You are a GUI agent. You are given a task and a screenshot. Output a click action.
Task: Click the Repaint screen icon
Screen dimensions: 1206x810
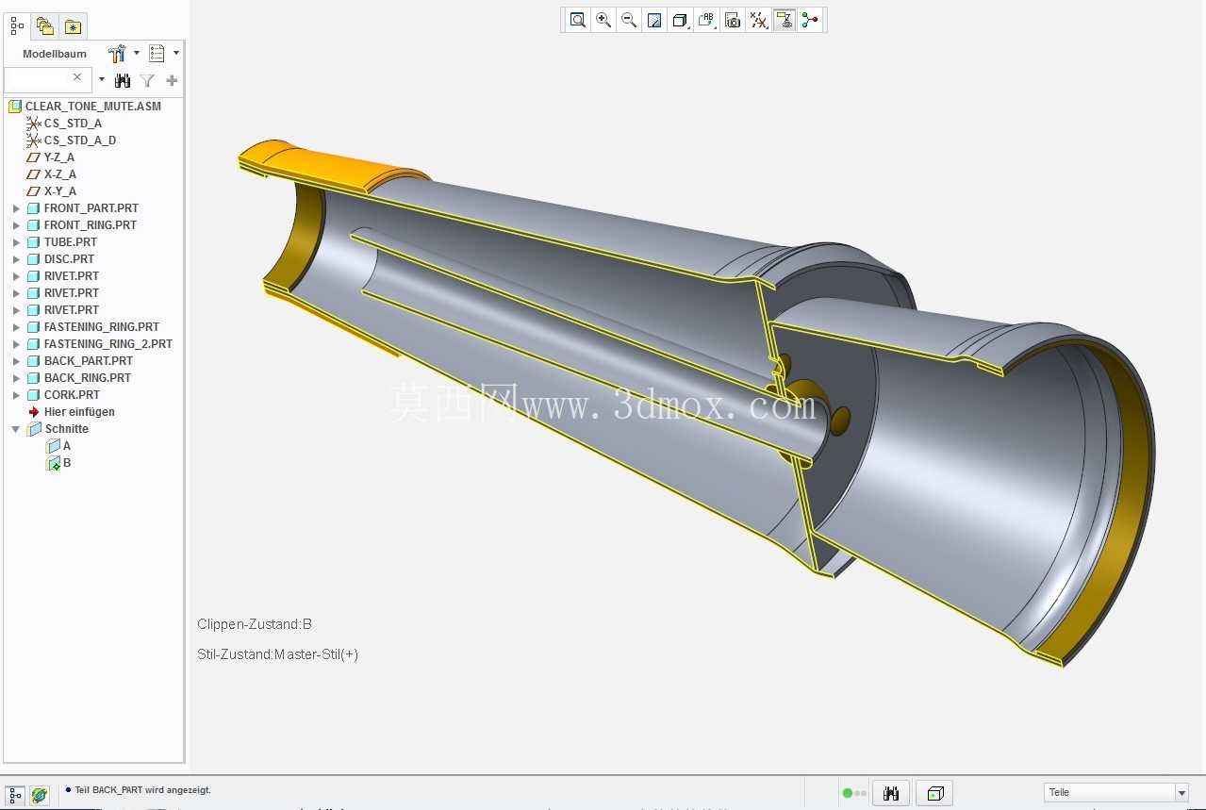click(x=654, y=20)
